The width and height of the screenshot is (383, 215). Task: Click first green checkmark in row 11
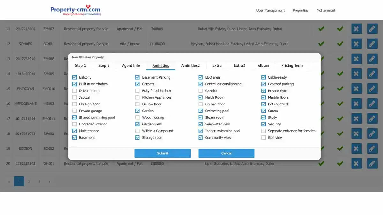point(321,29)
